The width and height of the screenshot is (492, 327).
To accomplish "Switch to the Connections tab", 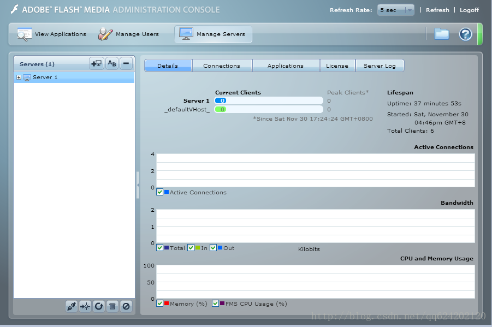I will (x=222, y=66).
